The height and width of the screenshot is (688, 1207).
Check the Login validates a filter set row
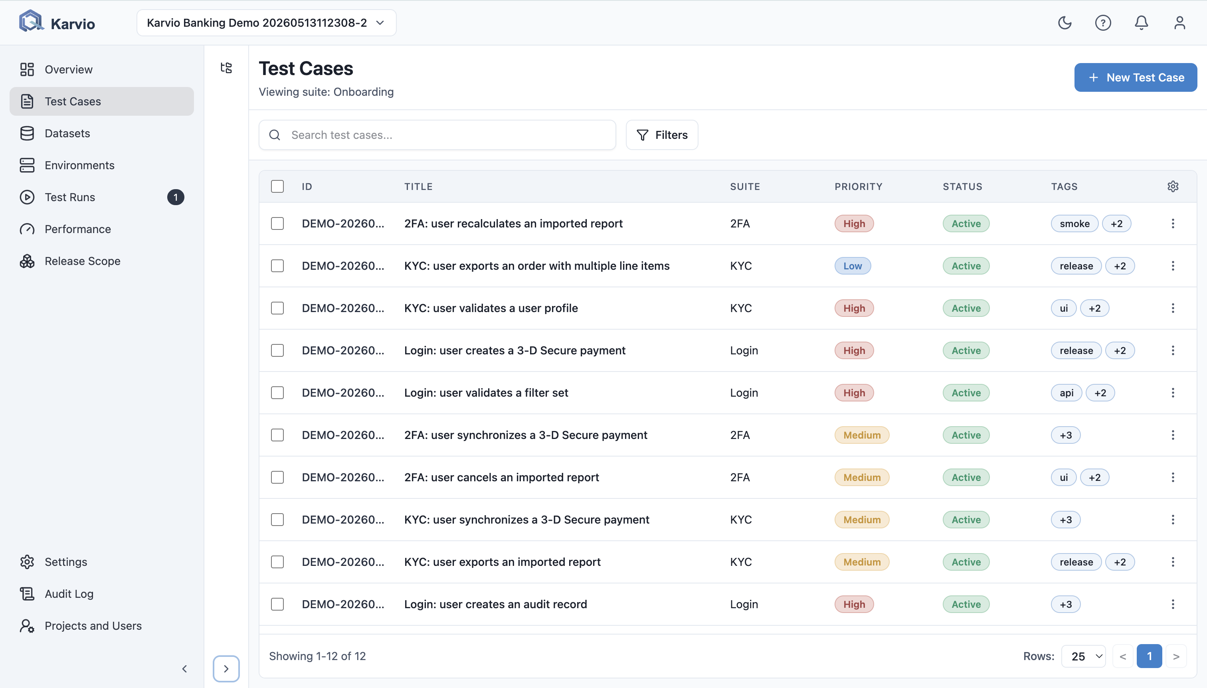tap(277, 393)
